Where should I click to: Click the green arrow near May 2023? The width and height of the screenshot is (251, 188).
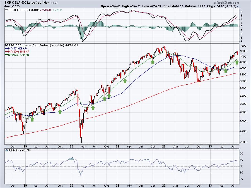[x=226, y=70]
